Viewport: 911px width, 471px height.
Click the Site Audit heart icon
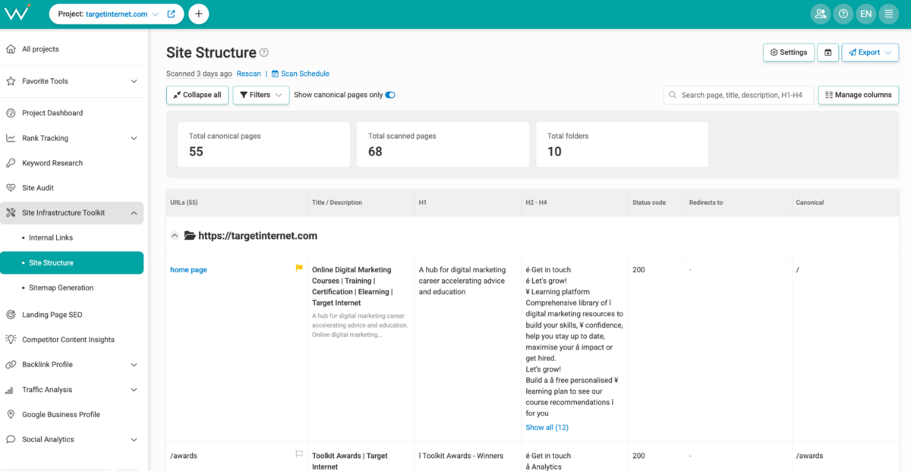(x=11, y=188)
